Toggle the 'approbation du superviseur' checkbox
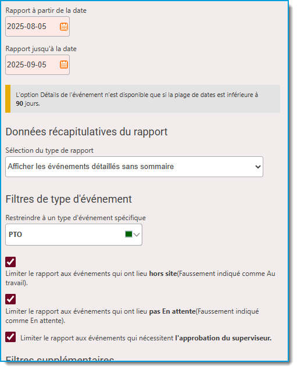The image size is (297, 370). (x=10, y=337)
